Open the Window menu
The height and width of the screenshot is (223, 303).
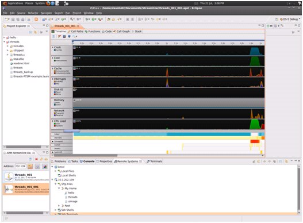coord(89,13)
